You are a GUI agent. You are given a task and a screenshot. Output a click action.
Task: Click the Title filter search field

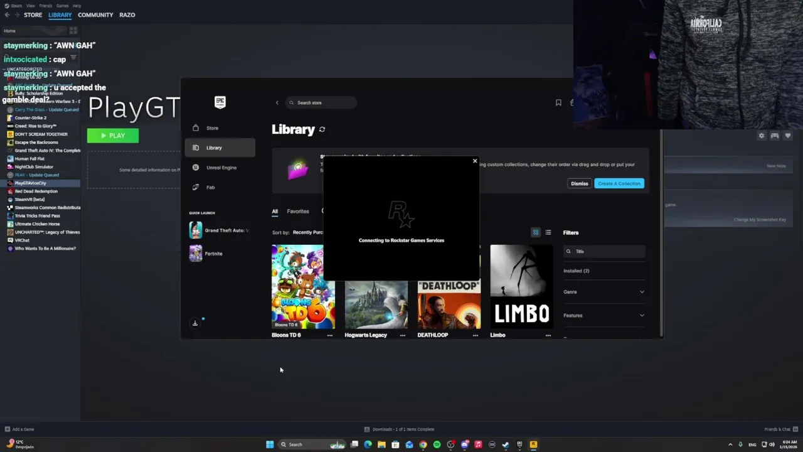(604, 251)
